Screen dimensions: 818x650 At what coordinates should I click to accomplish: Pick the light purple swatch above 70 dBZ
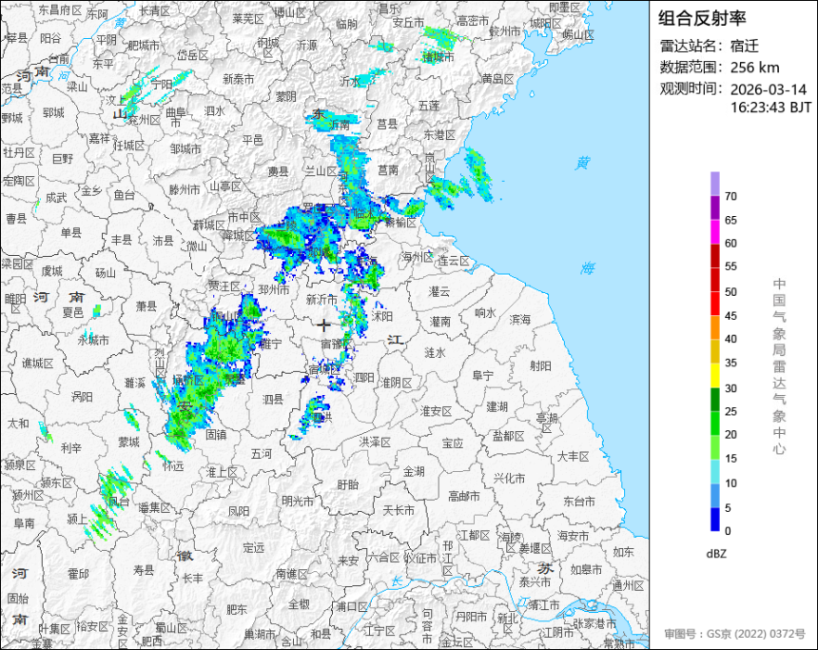pyautogui.click(x=714, y=184)
